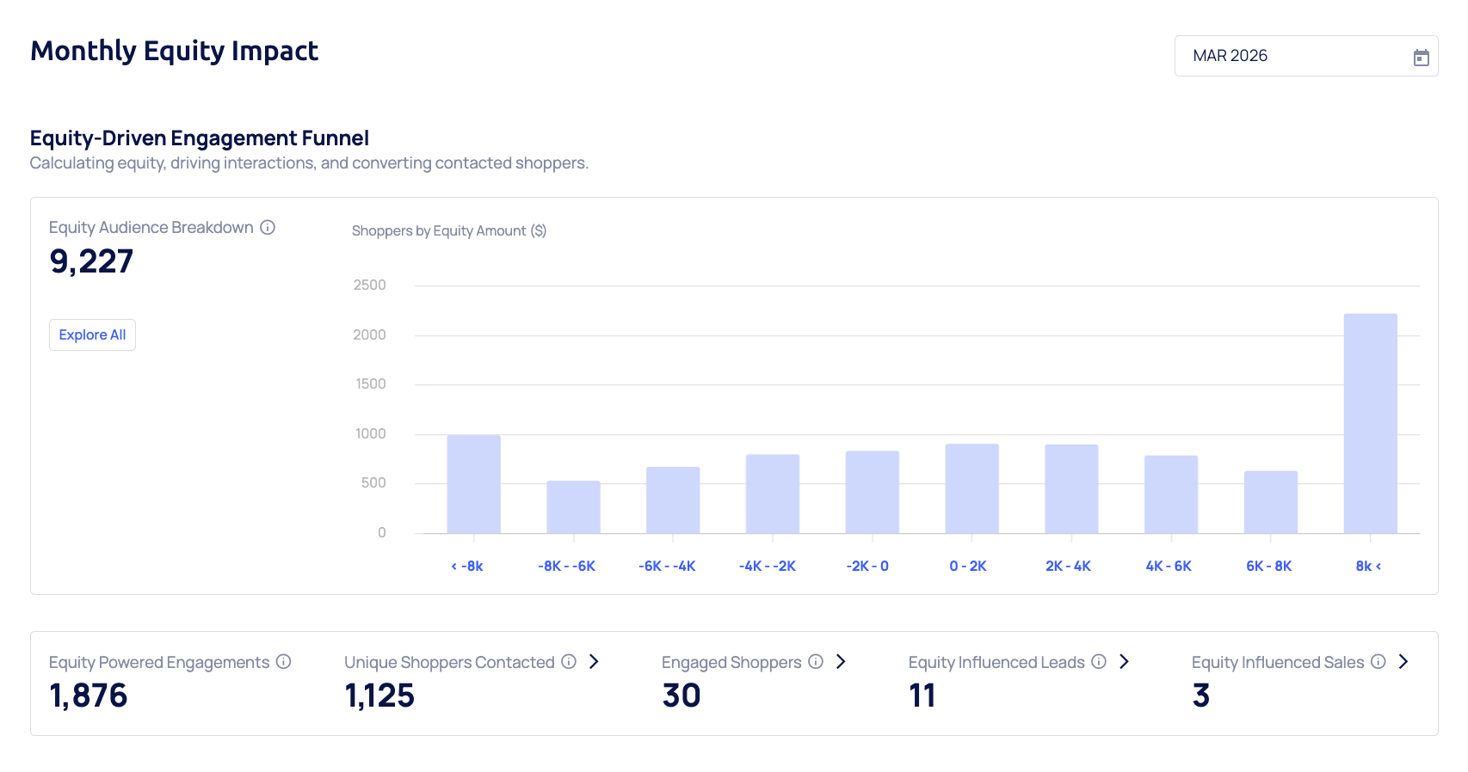Open info icon beside Equity Audience Breakdown
1468x772 pixels.
click(x=268, y=227)
